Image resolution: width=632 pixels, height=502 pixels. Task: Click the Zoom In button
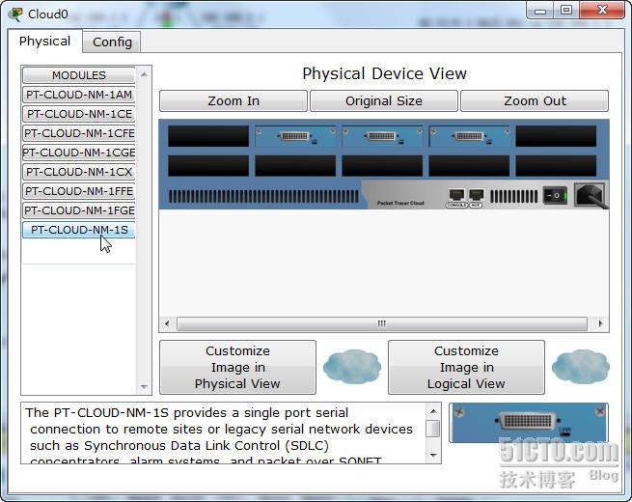tap(234, 100)
